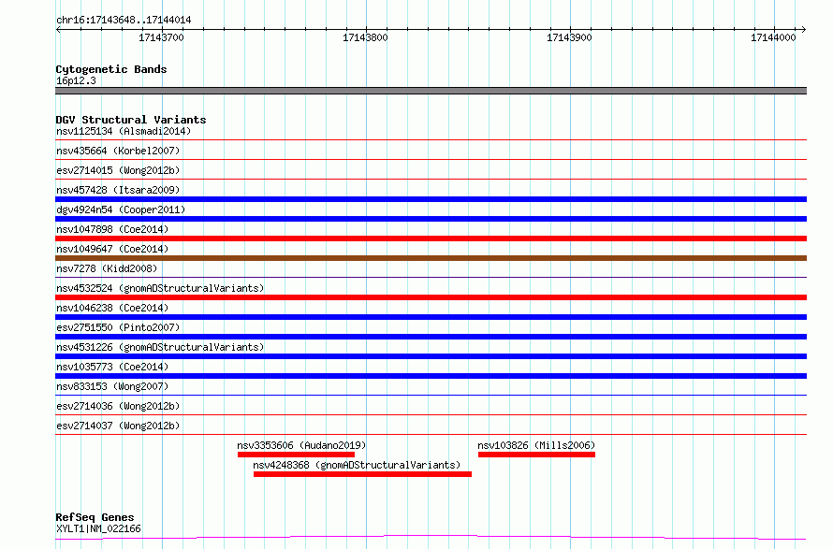The image size is (833, 549).
Task: Click the red bar under nsv103826
Action: pos(536,455)
